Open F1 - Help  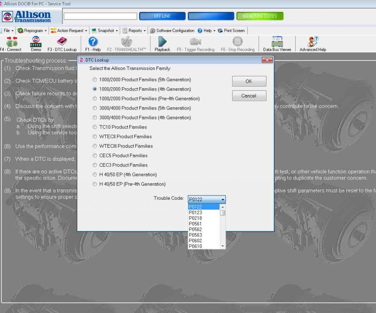pos(93,43)
